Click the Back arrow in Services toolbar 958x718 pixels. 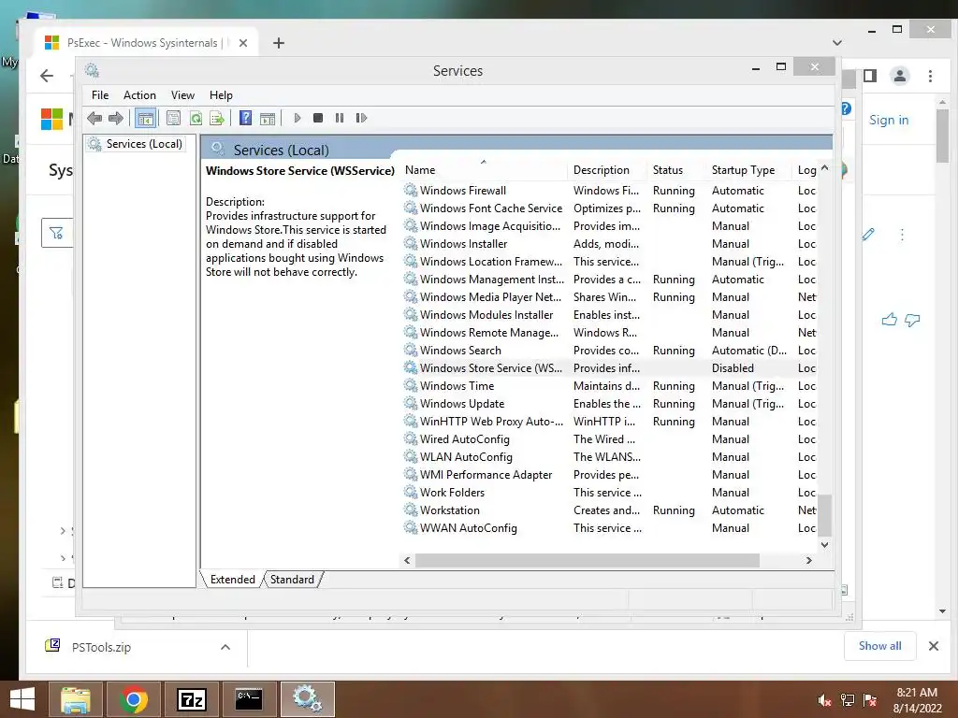[94, 118]
